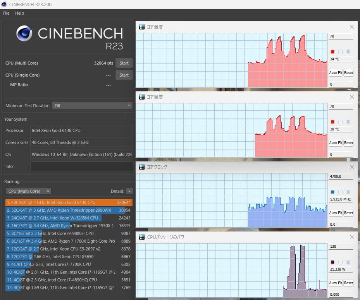Screen dimensions: 360x300
Task: Toggle the round button in the コアクロック graph
Action: point(340,192)
